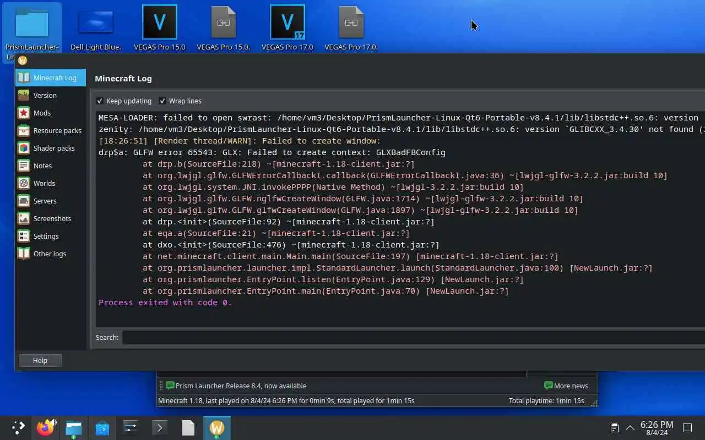The width and height of the screenshot is (705, 440).
Task: Launch Firefox from the taskbar
Action: (x=46, y=427)
